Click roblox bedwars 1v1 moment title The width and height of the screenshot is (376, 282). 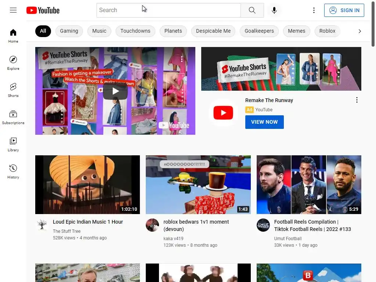point(196,225)
